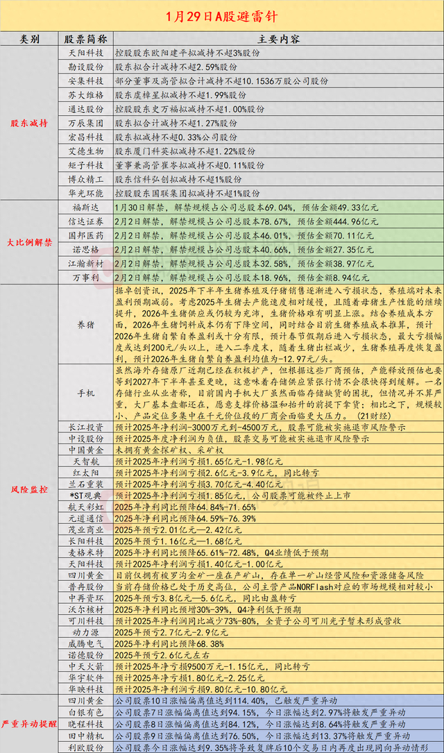Select the 矩子科技 stock name cell
Viewport: 444px width, 753px height.
[86, 165]
